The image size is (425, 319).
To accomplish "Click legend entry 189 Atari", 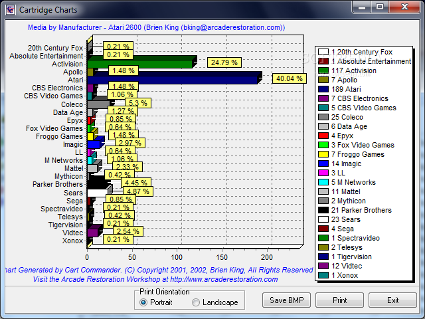I will coord(346,89).
